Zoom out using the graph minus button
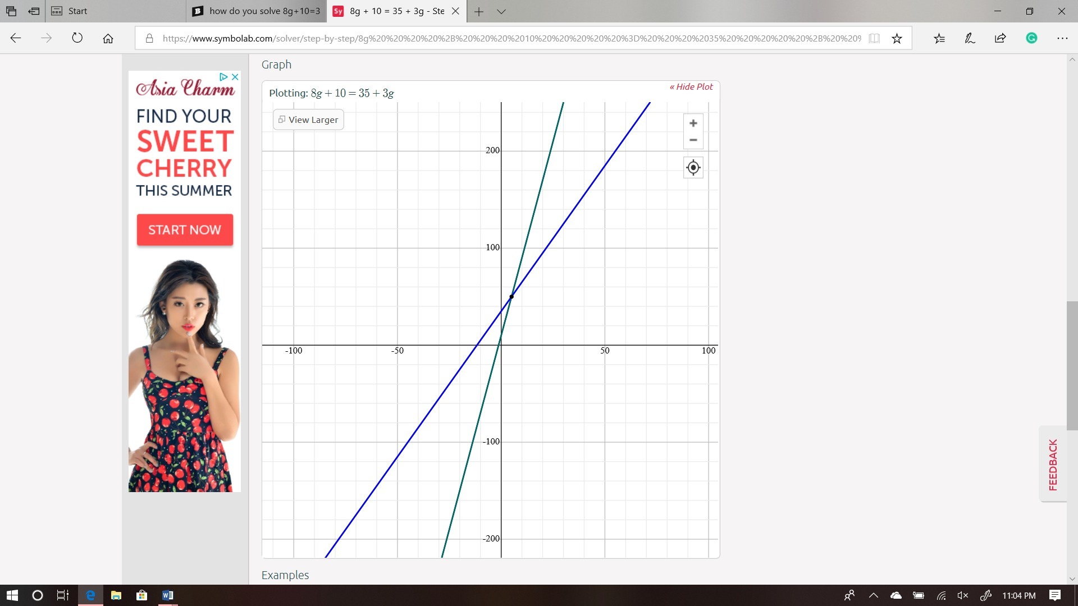 click(x=693, y=140)
